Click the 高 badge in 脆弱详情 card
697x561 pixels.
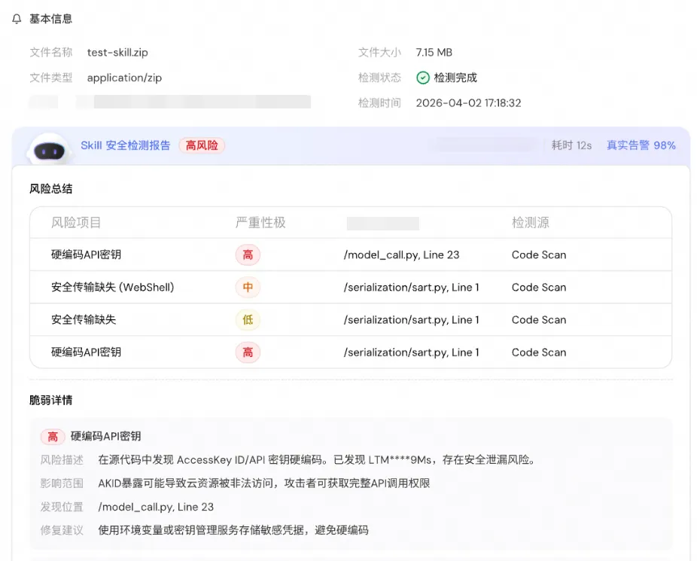53,437
